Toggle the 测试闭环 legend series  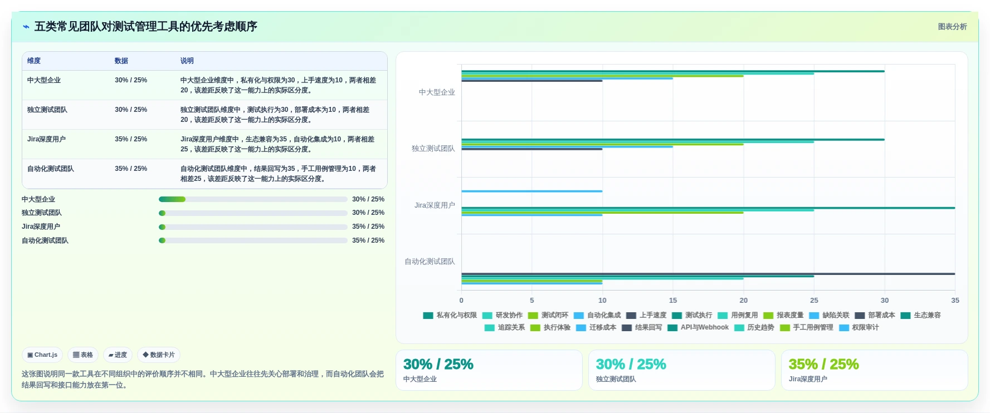point(548,315)
